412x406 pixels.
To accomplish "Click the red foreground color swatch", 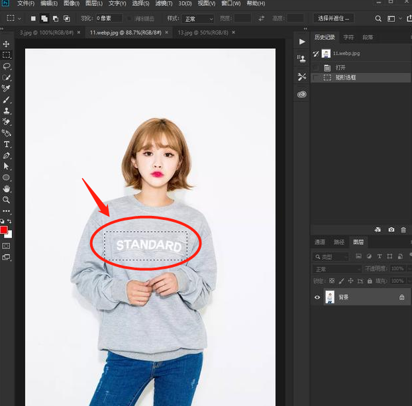I will tap(4, 230).
